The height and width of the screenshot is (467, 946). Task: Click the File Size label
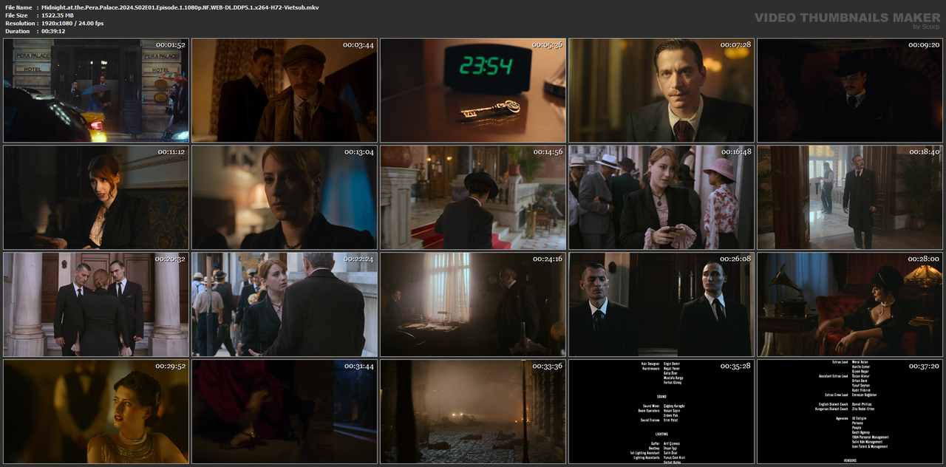click(17, 15)
